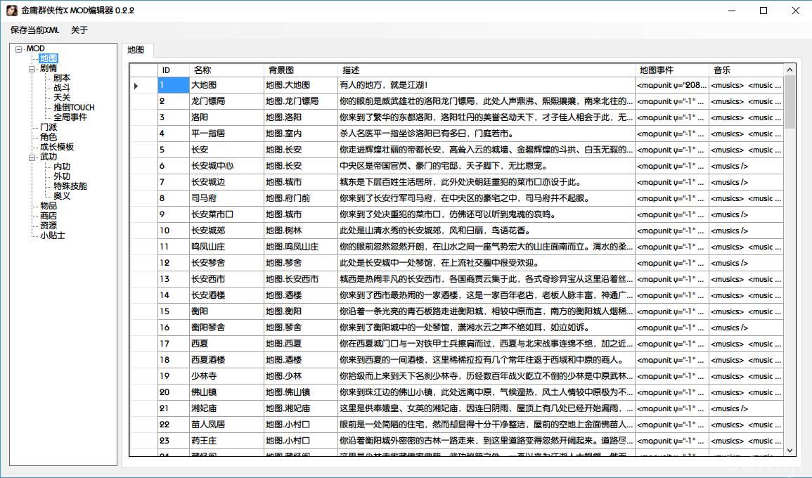Open the 关于 menu
Viewport: 812px width, 478px height.
pyautogui.click(x=79, y=30)
